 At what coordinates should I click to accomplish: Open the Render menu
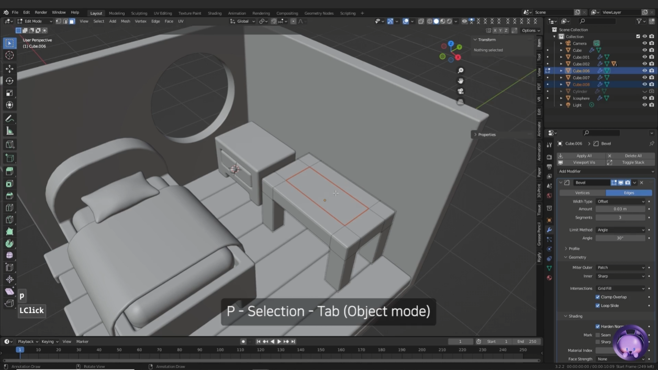pyautogui.click(x=41, y=12)
